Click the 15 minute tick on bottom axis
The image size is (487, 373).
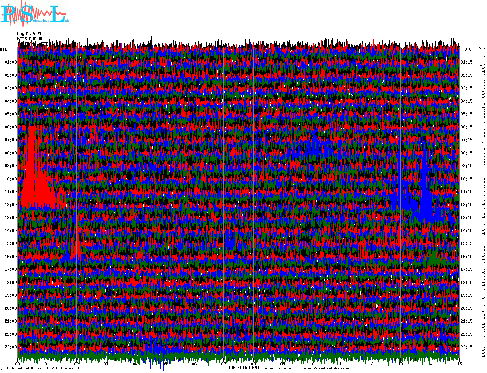tap(459, 364)
